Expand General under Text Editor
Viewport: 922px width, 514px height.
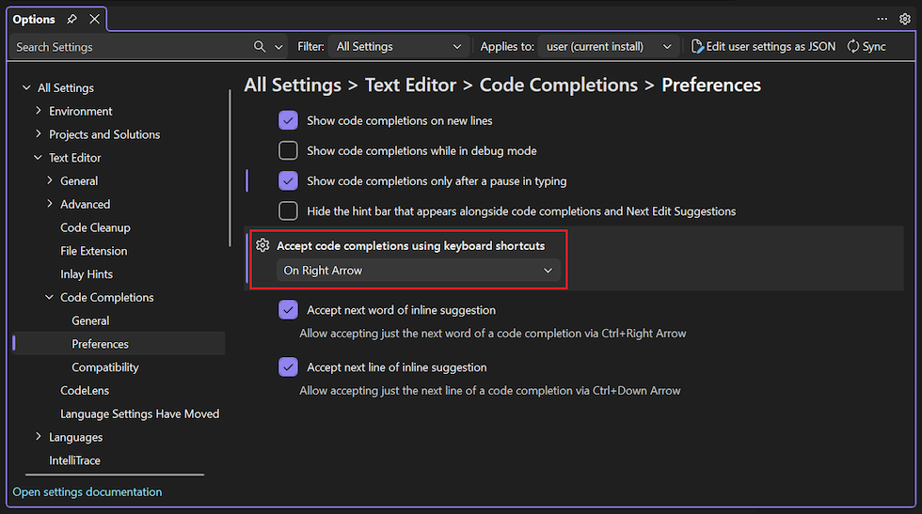pyautogui.click(x=49, y=180)
